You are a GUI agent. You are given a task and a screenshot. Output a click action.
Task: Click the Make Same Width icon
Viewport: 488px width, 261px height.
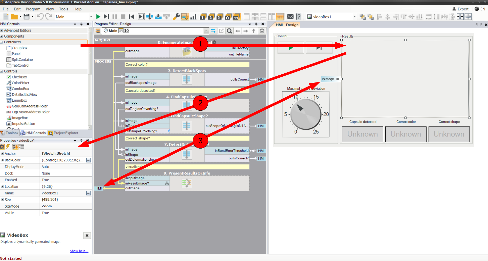click(428, 17)
